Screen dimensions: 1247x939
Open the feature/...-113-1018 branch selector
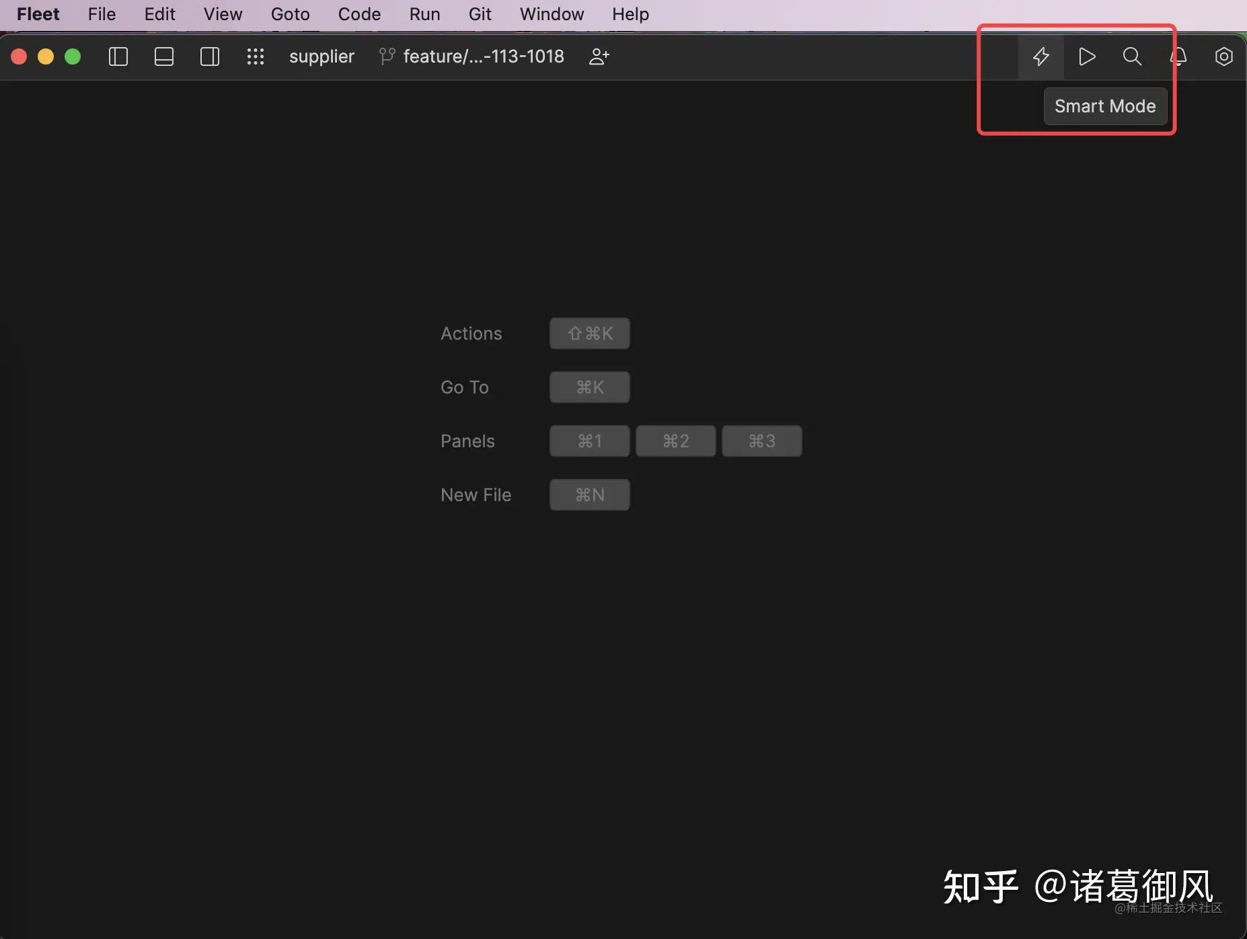pyautogui.click(x=483, y=56)
